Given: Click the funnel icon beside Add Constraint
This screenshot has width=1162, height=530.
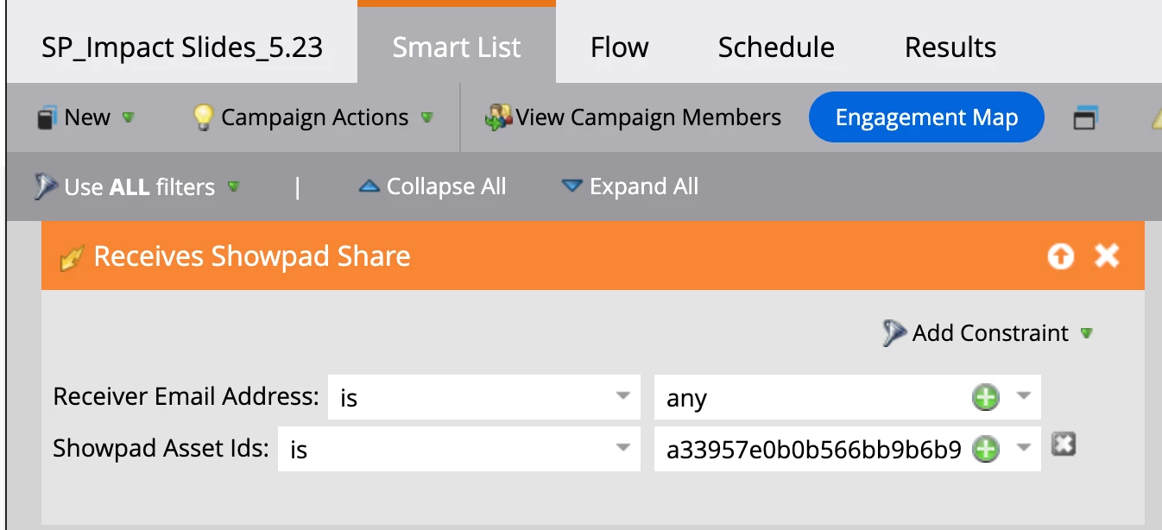Looking at the screenshot, I should coord(894,333).
